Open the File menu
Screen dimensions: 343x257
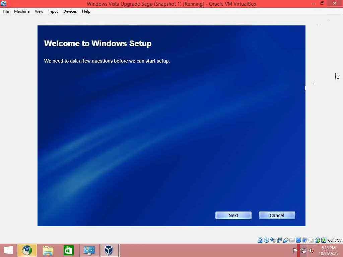click(6, 11)
